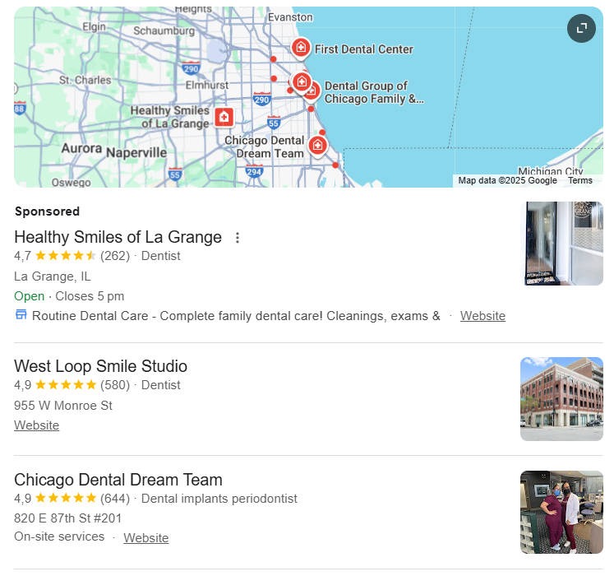This screenshot has width=614, height=576.
Task: Click the Dental implants periodontist category text
Action: 219,499
